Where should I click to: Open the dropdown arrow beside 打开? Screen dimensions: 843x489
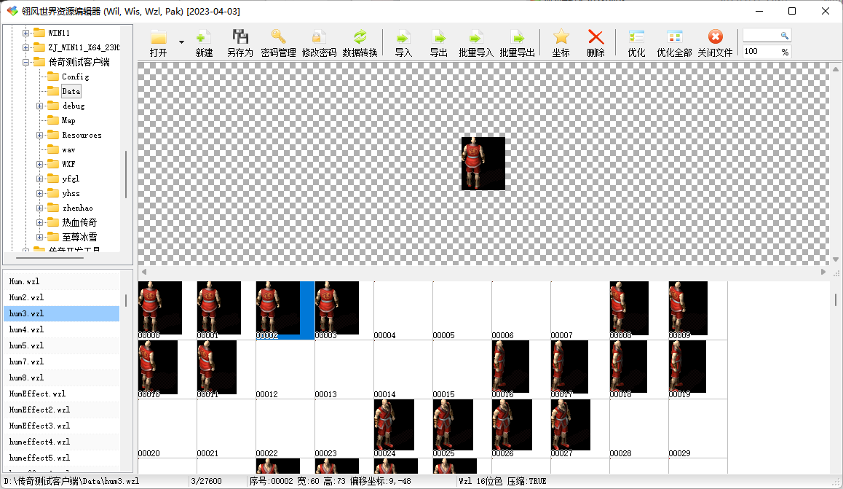pyautogui.click(x=181, y=42)
